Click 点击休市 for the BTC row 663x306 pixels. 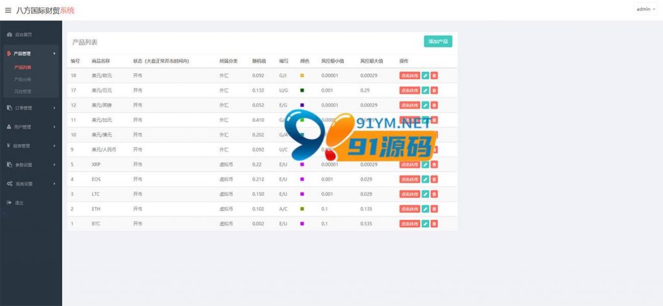(x=410, y=224)
